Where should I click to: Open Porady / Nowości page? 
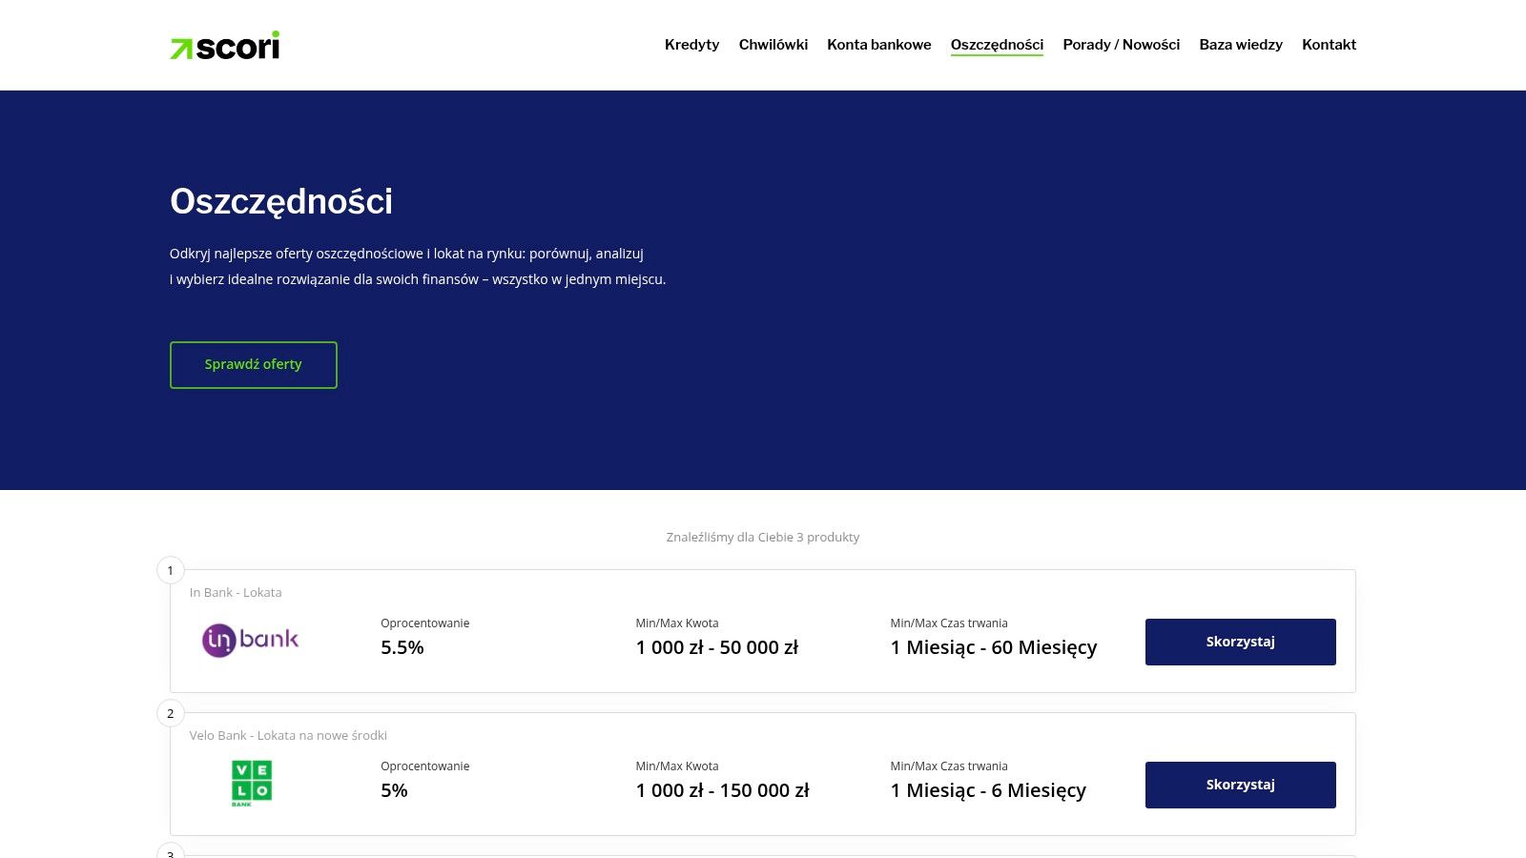pyautogui.click(x=1122, y=45)
